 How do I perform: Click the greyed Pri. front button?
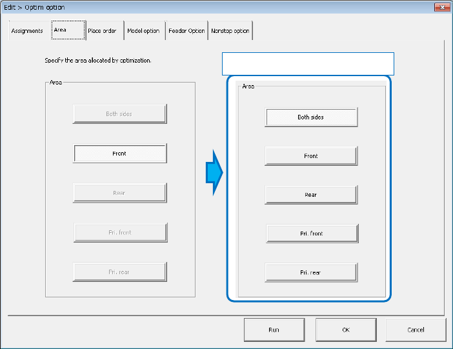[121, 233]
